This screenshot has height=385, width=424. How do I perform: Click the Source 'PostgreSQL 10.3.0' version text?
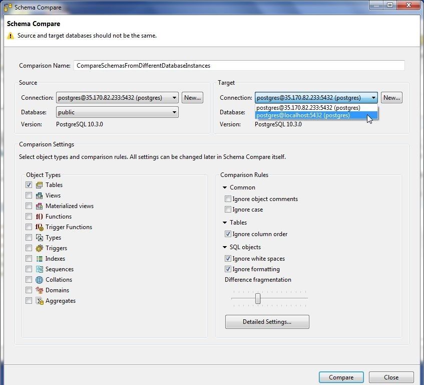80,124
